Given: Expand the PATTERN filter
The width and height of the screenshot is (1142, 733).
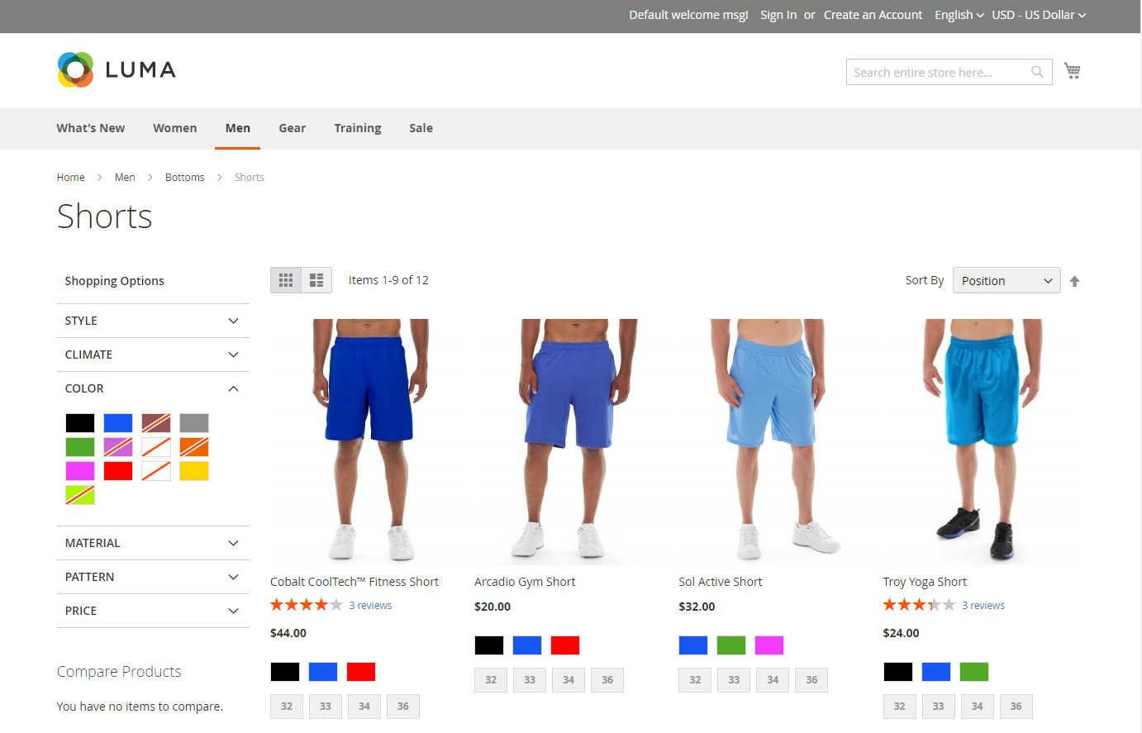Looking at the screenshot, I should click(153, 577).
